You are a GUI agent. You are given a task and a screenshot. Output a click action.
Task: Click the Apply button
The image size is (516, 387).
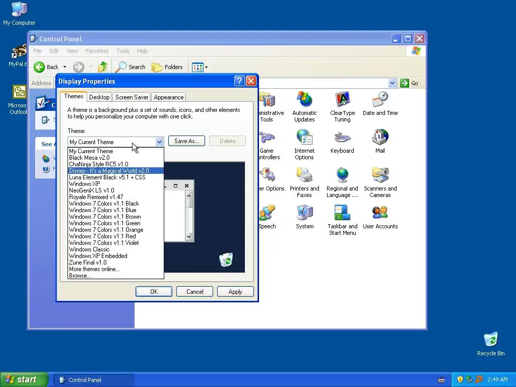[235, 292]
